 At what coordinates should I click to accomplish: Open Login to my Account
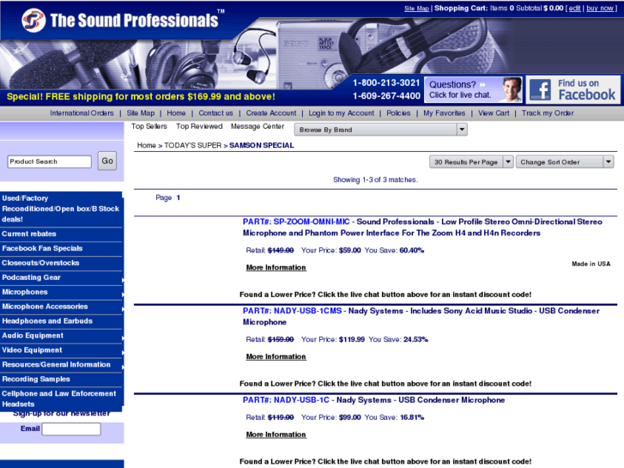[x=341, y=113]
